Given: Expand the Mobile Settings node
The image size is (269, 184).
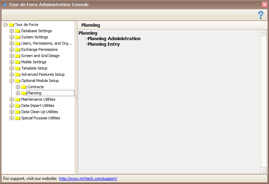Looking at the screenshot, I should pyautogui.click(x=11, y=62).
